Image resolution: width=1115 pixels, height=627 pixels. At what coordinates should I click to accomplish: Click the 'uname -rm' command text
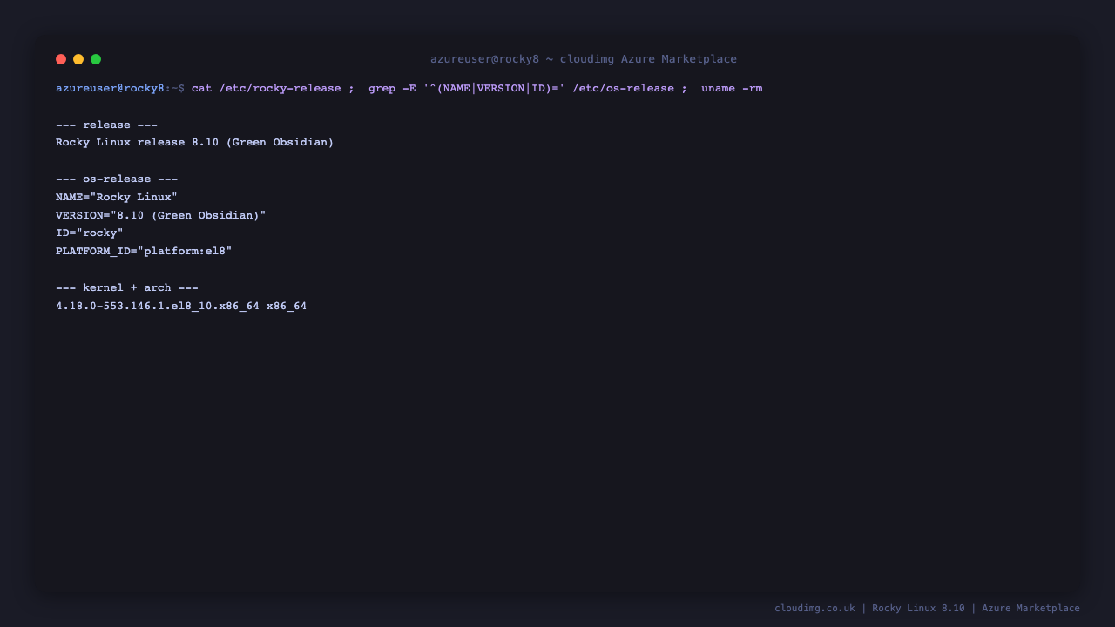[x=732, y=88]
